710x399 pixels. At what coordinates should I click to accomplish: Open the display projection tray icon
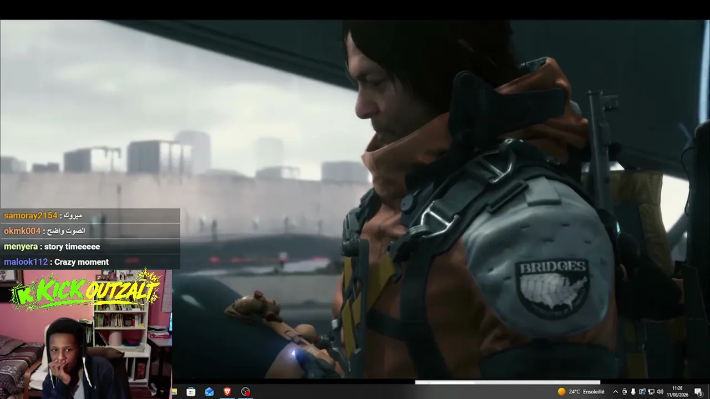(x=642, y=392)
